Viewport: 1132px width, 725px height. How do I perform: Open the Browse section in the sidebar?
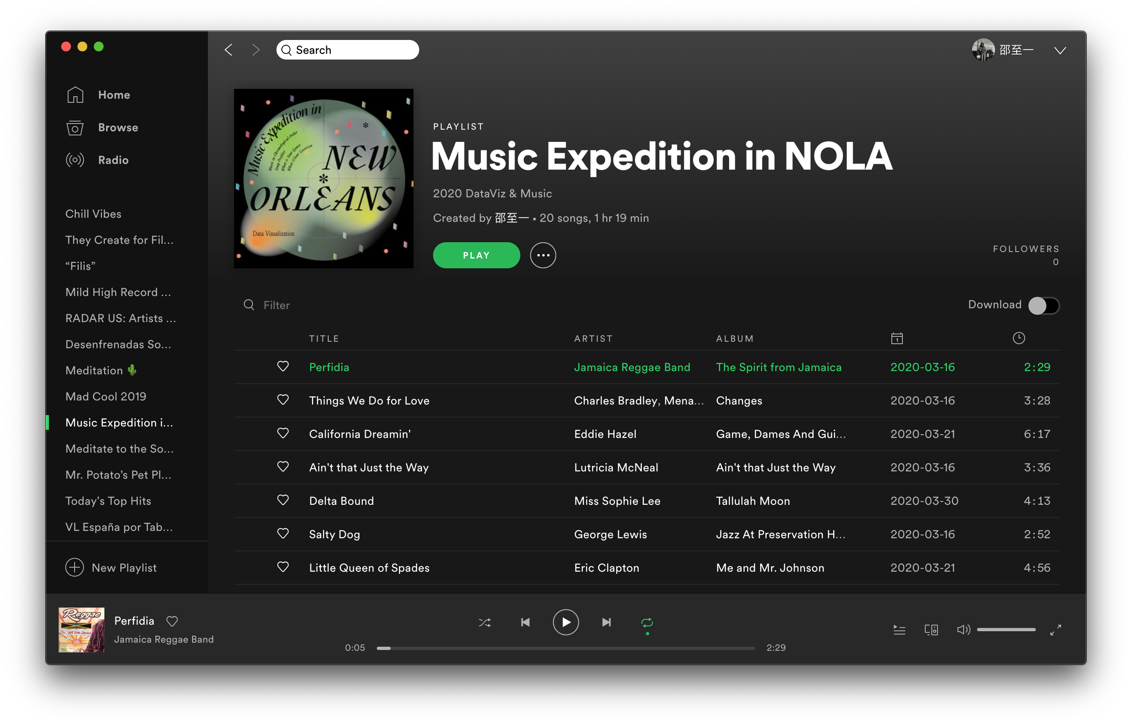118,128
